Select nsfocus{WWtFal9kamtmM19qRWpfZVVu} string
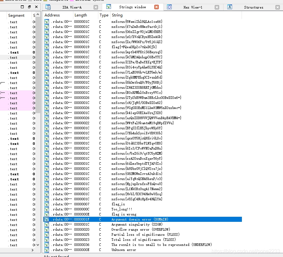283x257 pixels. (142, 123)
